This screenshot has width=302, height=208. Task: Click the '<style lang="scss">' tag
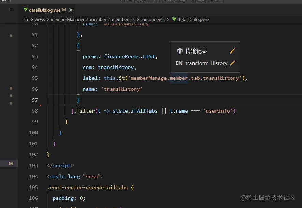point(75,176)
